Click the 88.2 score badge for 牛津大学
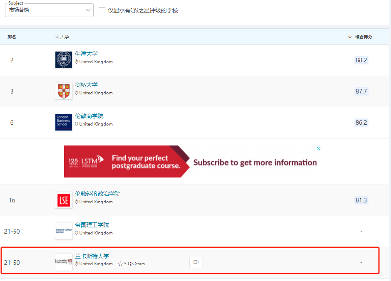391x281 pixels. [x=361, y=60]
